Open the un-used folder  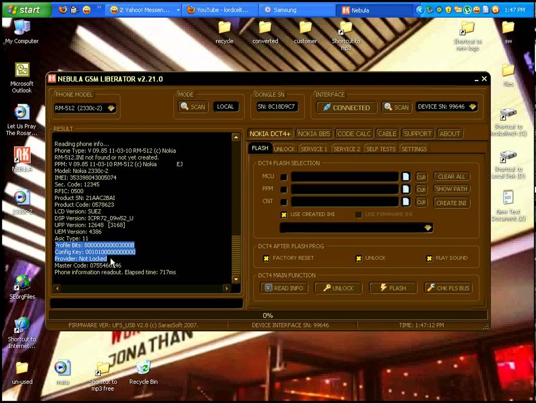[x=22, y=373]
